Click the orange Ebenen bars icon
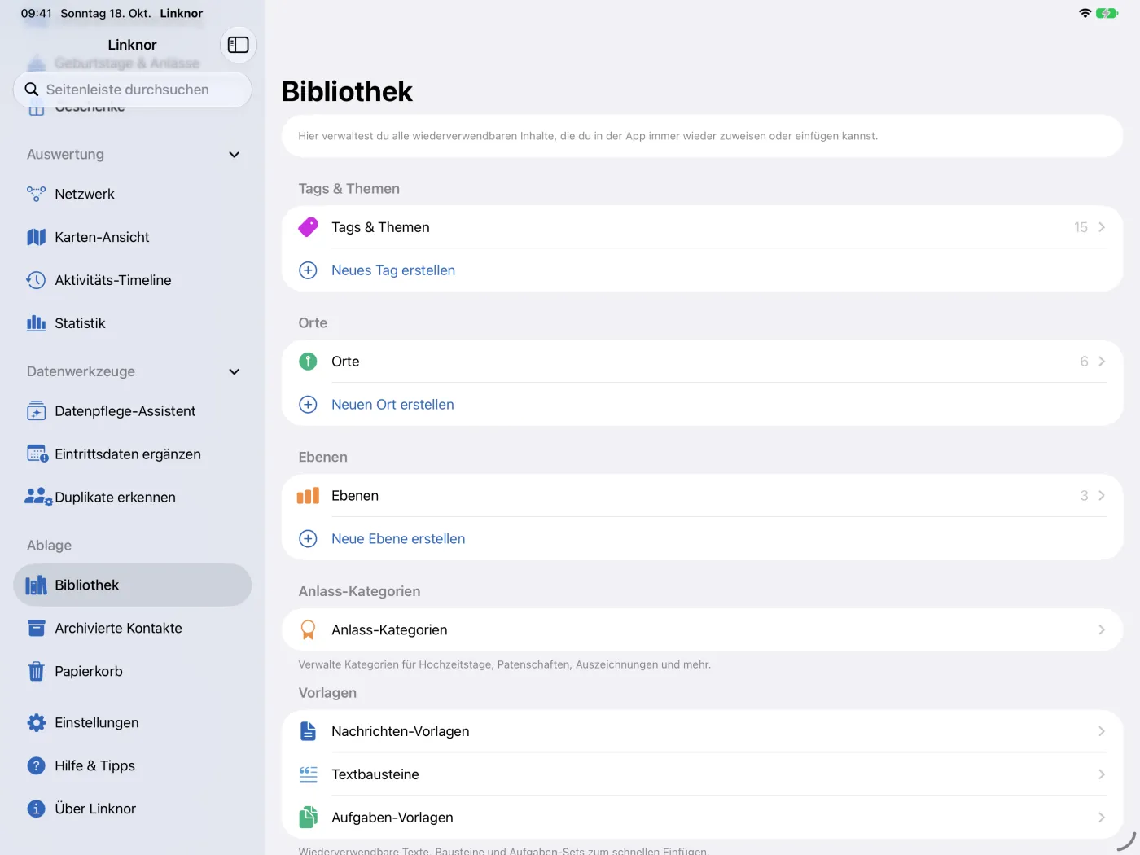The width and height of the screenshot is (1140, 855). pyautogui.click(x=308, y=496)
